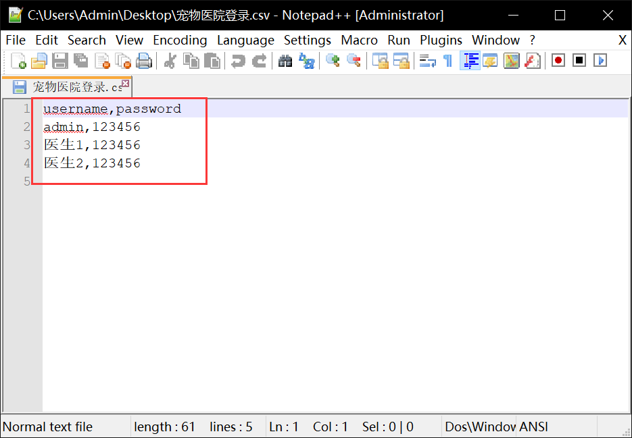Toggle Show All Characters pilcrow icon
Viewport: 632px width, 438px height.
click(447, 61)
